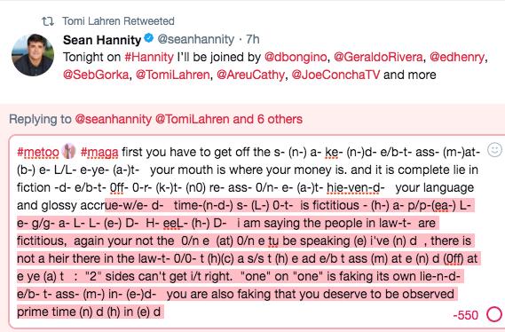Open Sean Hannity's profile picture
Screen dimensions: 505x332
(x=33, y=55)
